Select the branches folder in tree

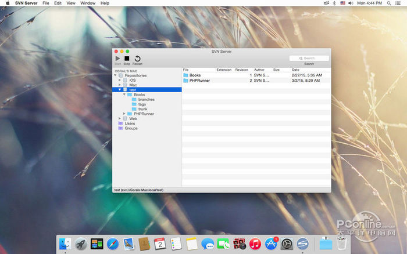[x=146, y=99]
